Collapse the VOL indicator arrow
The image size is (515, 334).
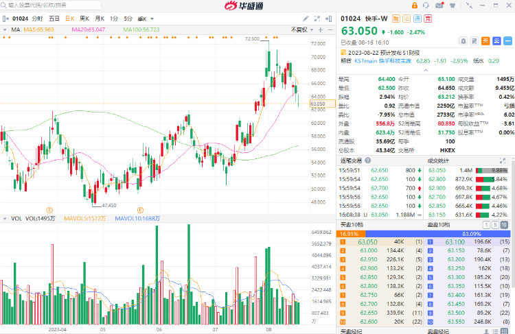pyautogui.click(x=5, y=219)
